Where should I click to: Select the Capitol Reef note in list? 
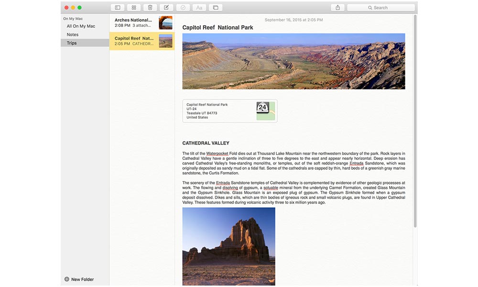pos(135,41)
